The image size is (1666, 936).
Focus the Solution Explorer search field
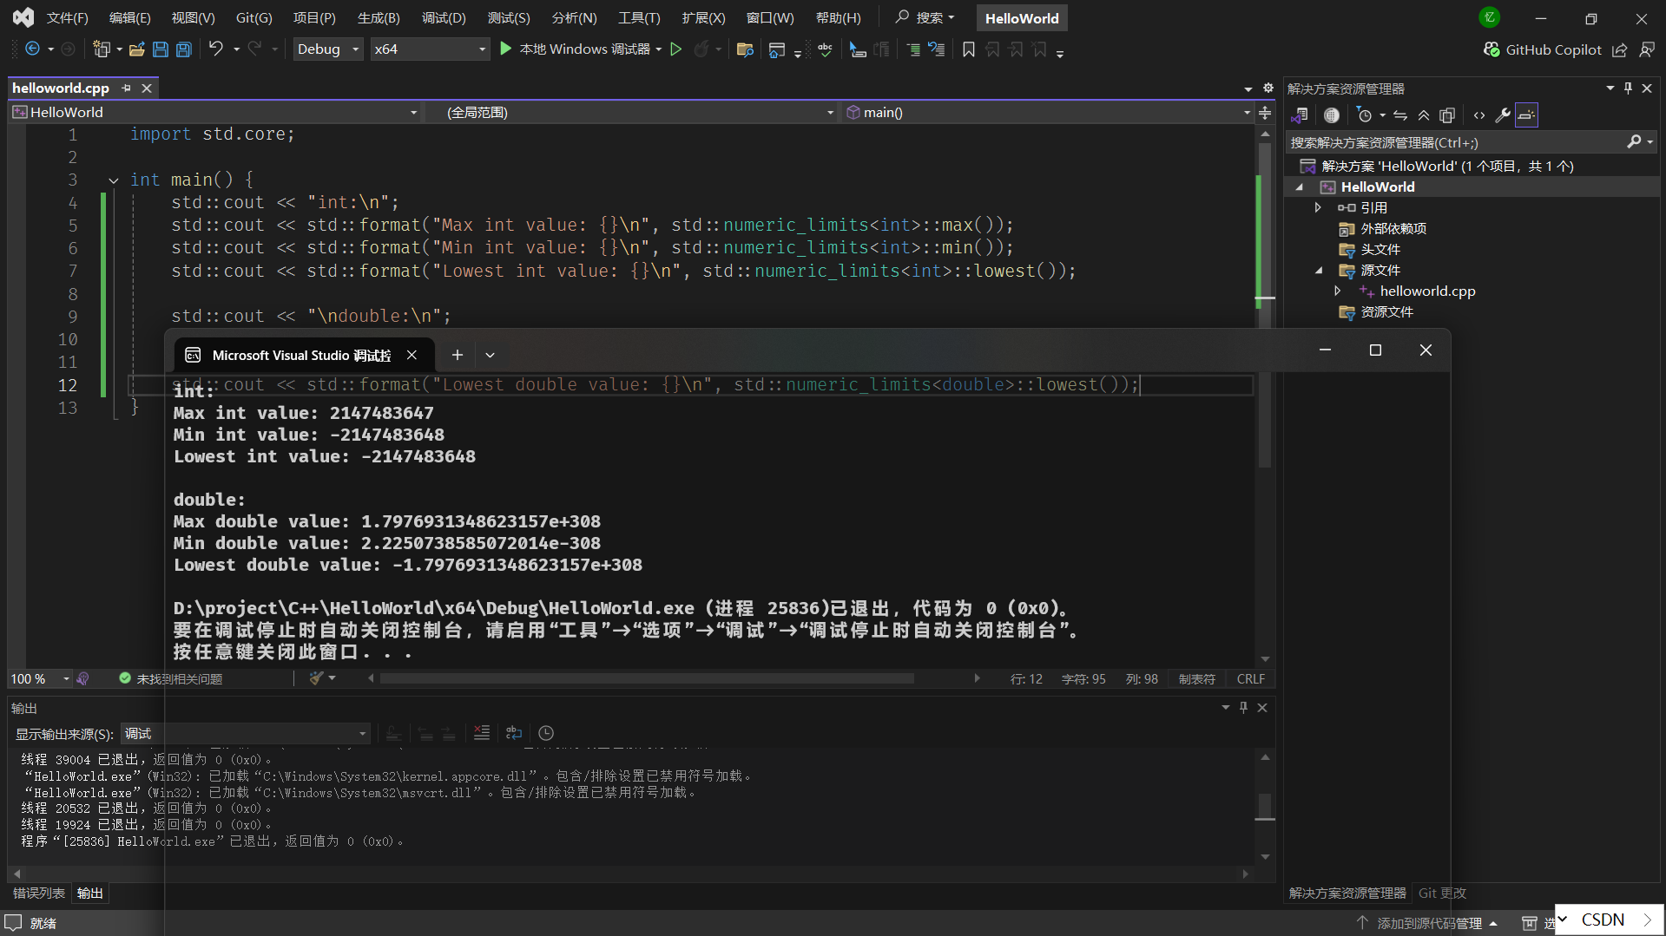point(1456,143)
